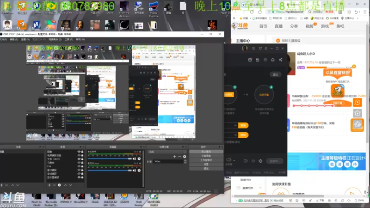Toggle lock on 图像 source
This screenshot has width=370, height=208.
point(82,152)
